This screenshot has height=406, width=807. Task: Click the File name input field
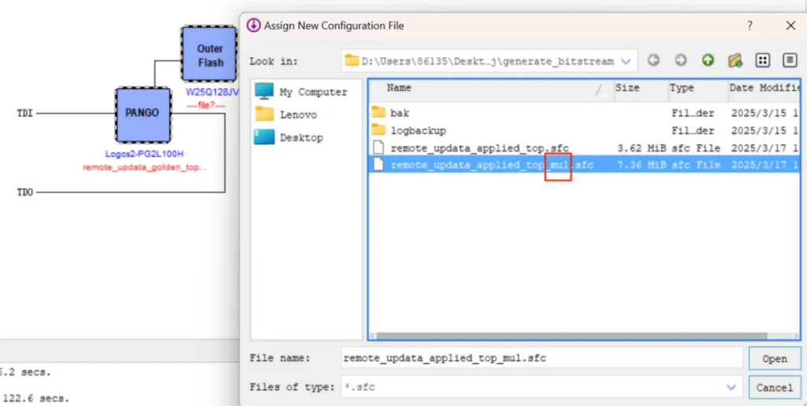541,358
